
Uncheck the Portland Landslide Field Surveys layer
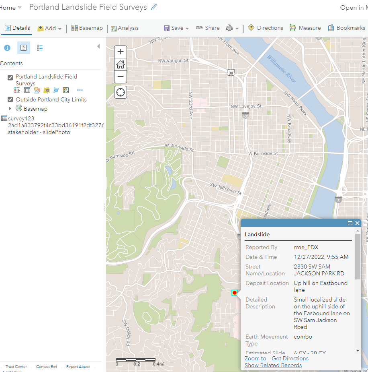pyautogui.click(x=10, y=77)
